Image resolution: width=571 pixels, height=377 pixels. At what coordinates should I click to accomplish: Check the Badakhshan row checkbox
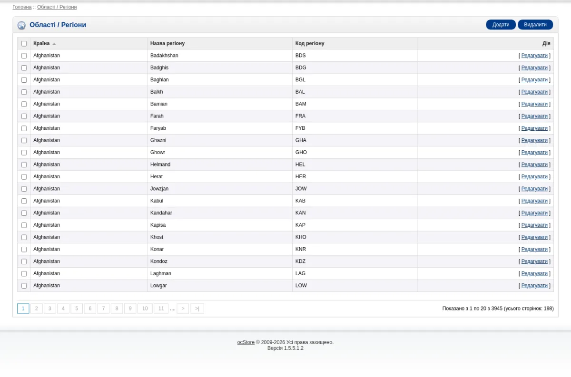24,56
